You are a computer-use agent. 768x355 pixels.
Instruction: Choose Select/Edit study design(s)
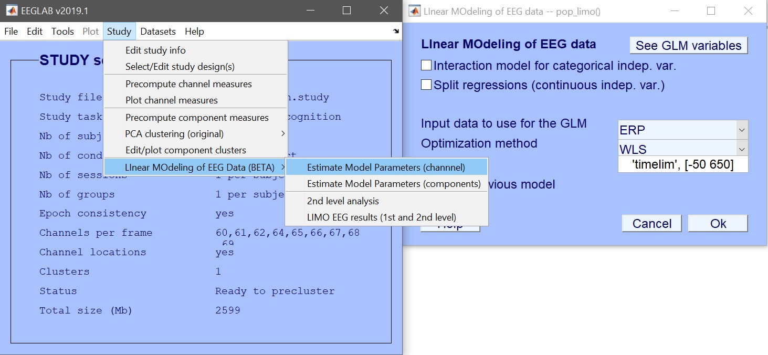(195, 67)
